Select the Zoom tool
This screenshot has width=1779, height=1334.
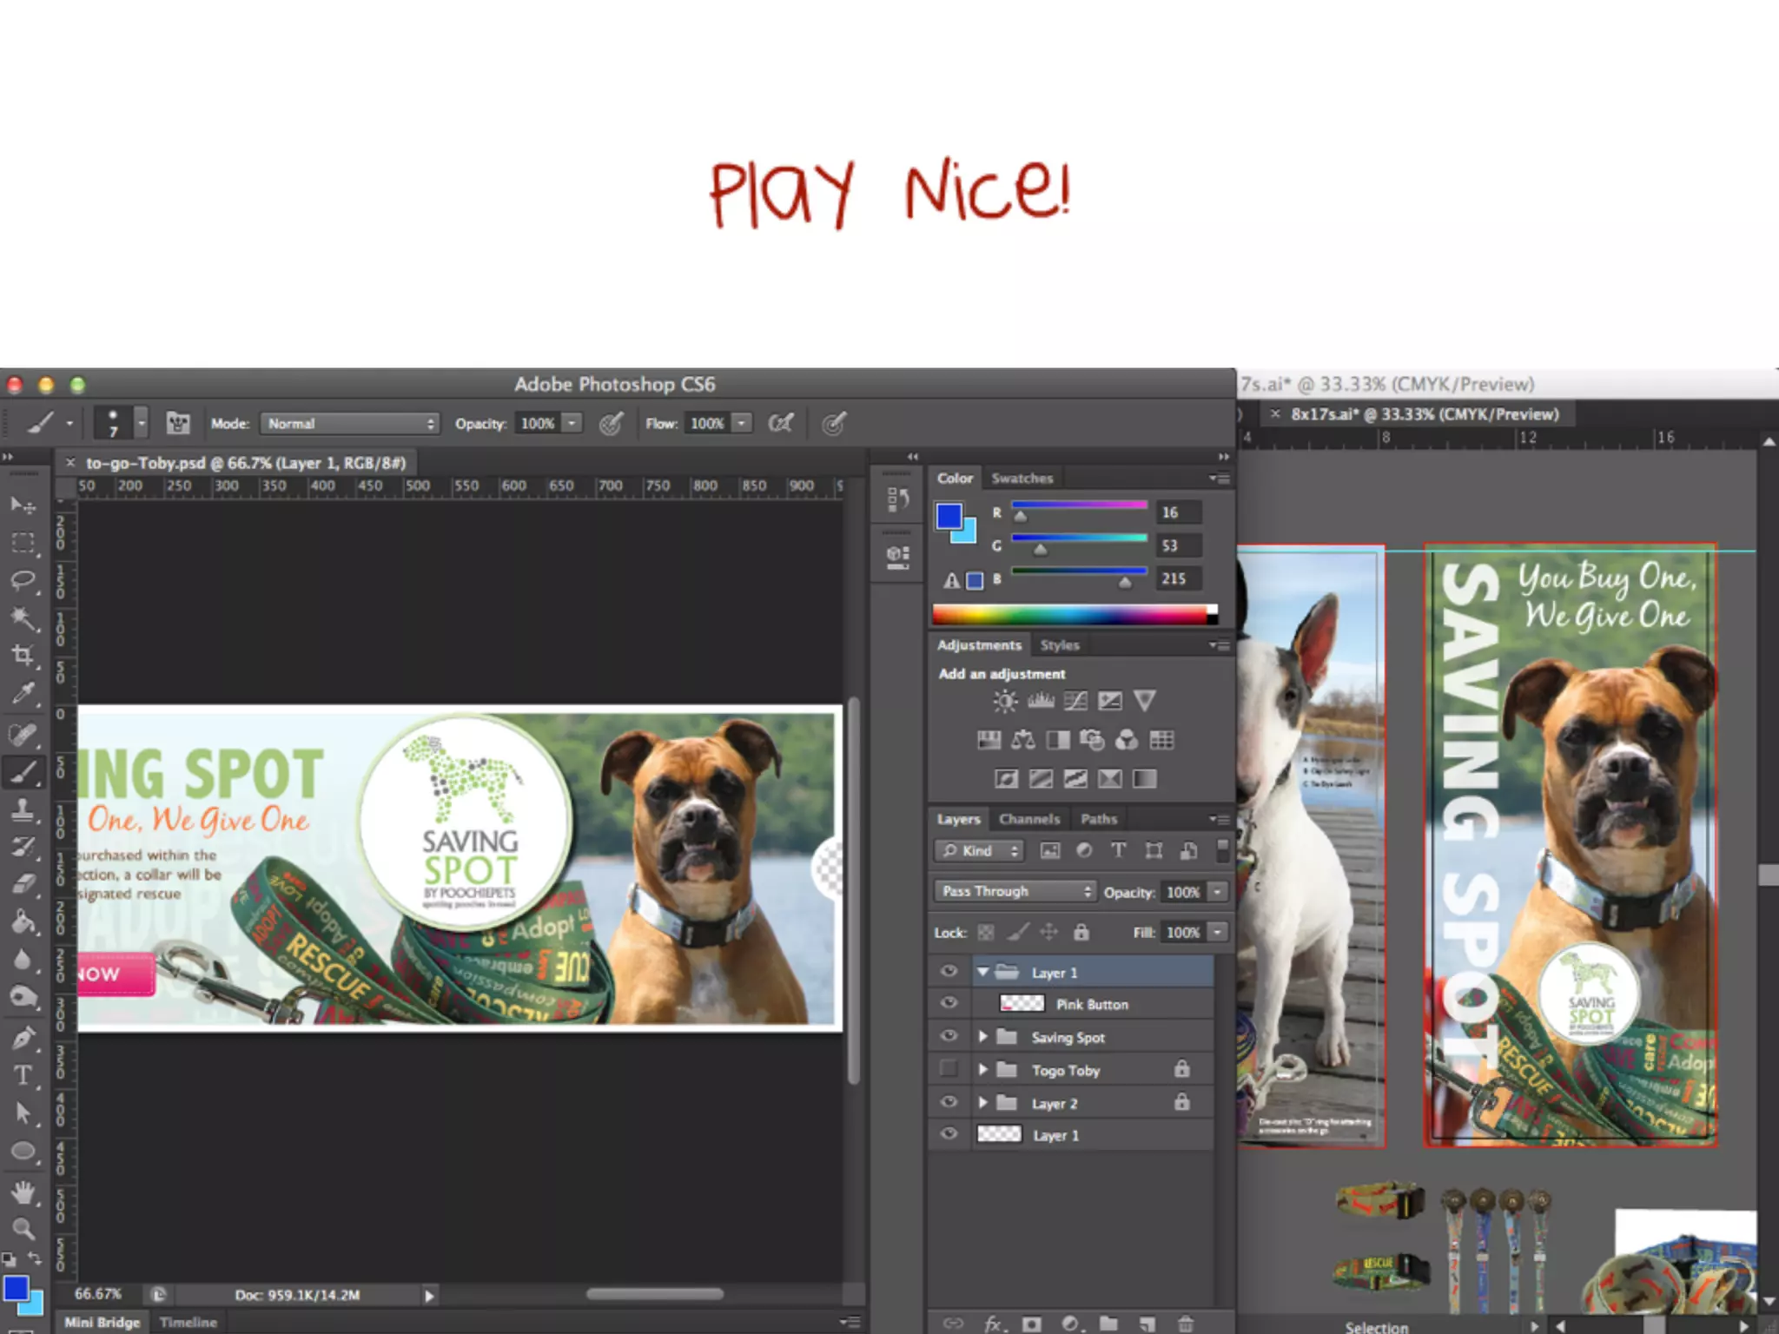[x=23, y=1229]
